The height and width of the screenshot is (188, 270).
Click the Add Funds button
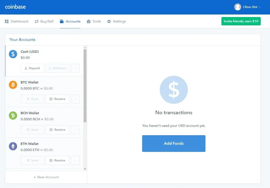click(173, 144)
